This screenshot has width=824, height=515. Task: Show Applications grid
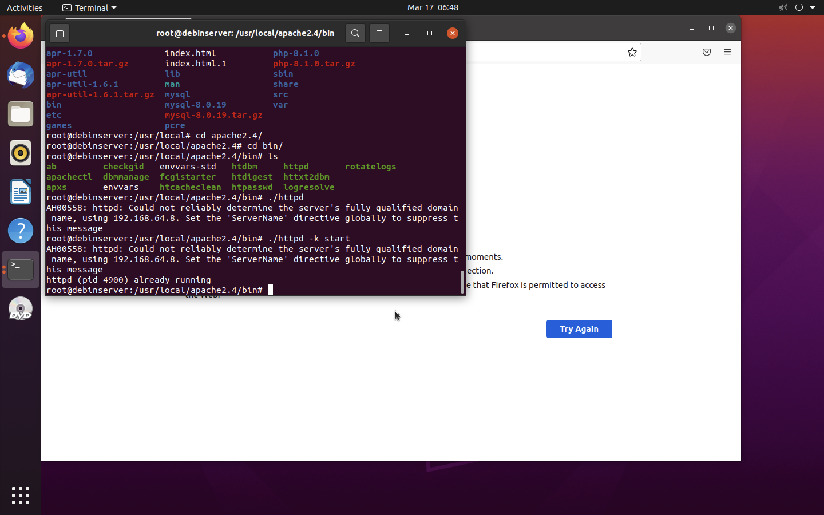pyautogui.click(x=20, y=495)
